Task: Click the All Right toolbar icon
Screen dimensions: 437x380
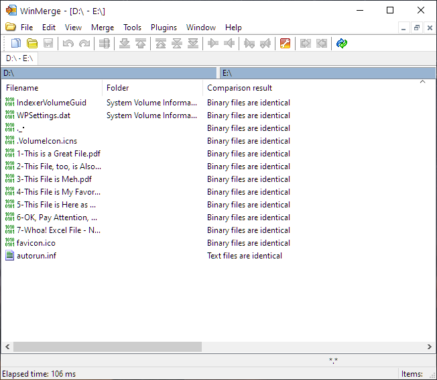Action: coord(305,43)
